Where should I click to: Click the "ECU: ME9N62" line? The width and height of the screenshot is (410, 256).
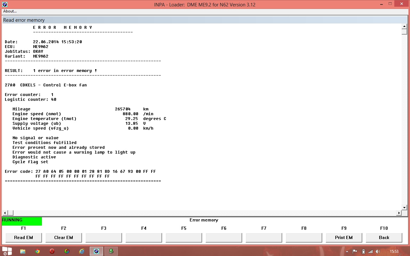coord(27,47)
